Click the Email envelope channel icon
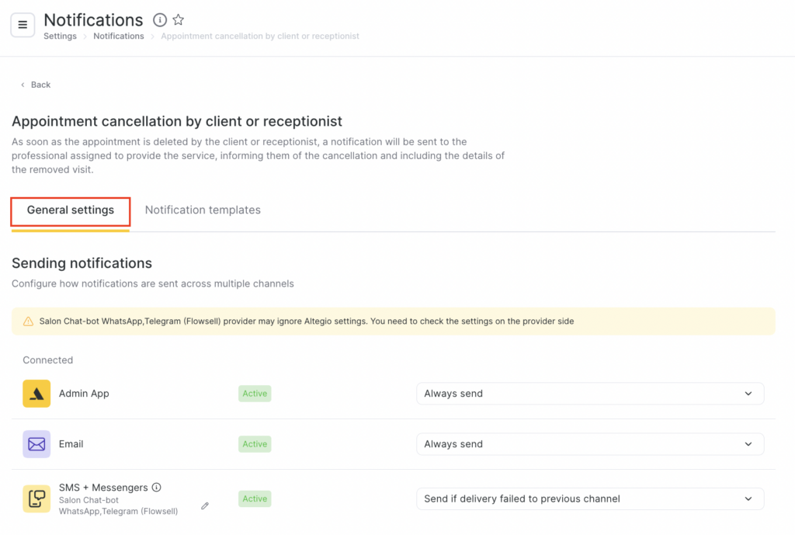This screenshot has width=795, height=535. (x=36, y=444)
